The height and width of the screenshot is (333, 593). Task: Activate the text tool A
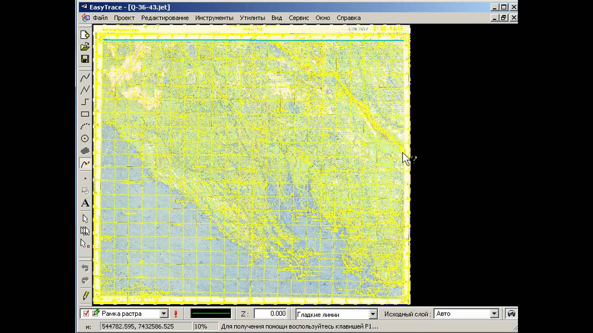tap(85, 203)
